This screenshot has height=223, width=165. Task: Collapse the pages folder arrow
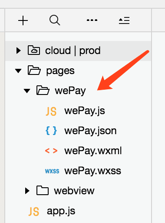[18, 71]
